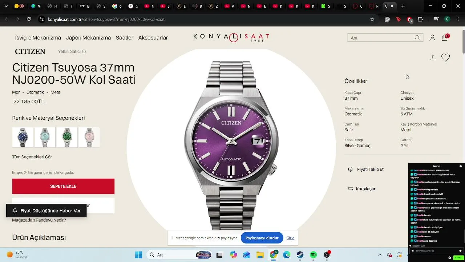Click Gizle on the screen sharing bar
This screenshot has height=262, width=465.
point(290,238)
